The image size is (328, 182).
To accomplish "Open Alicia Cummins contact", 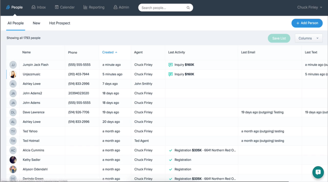I will 33,150.
